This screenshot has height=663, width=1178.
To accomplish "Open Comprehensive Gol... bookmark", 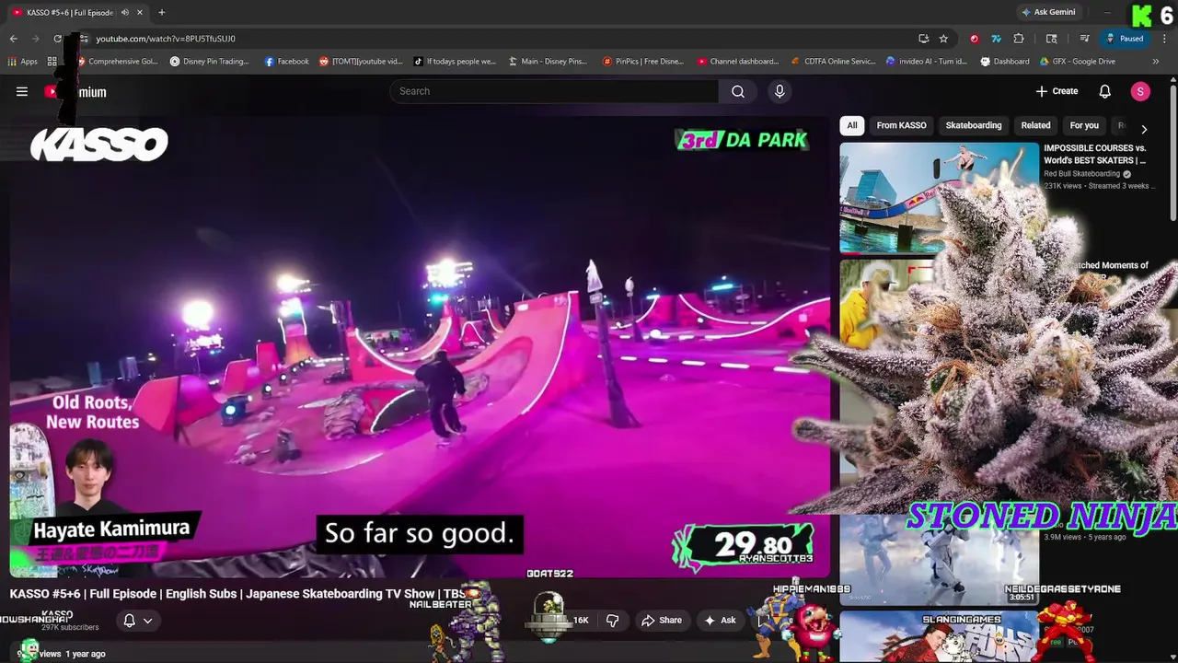I will tap(117, 62).
